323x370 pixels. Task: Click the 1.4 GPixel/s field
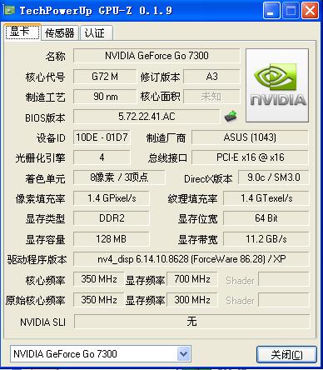tap(112, 198)
